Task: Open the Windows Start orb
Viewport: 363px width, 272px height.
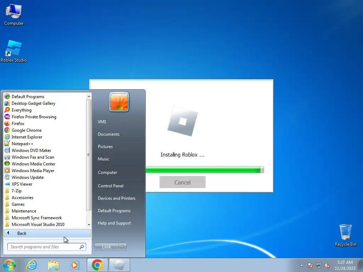Action: click(x=10, y=265)
